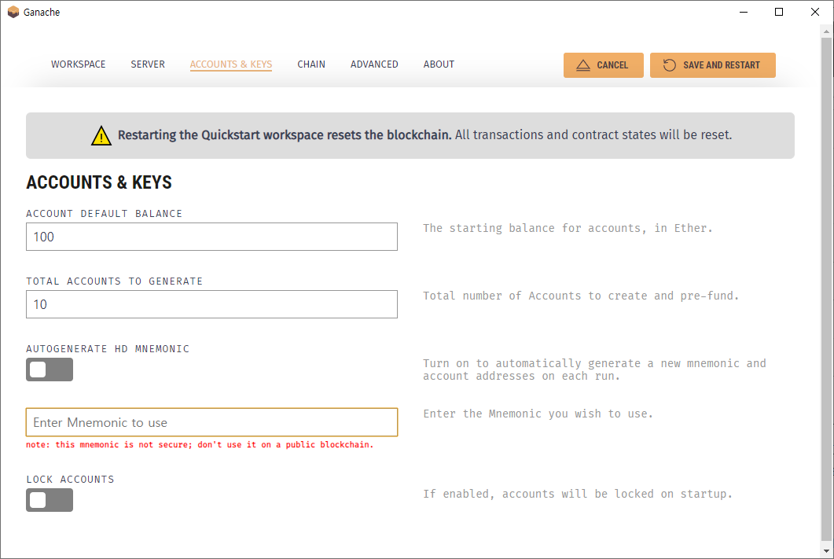The image size is (834, 559).
Task: Focus the Account Default Balance field
Action: coord(211,237)
